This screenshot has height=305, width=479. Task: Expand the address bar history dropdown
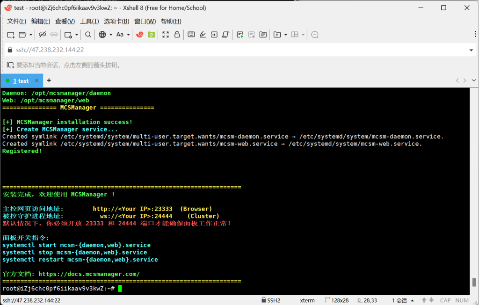click(471, 50)
